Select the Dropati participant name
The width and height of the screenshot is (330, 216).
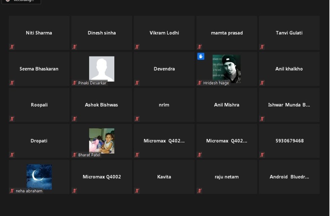39,141
